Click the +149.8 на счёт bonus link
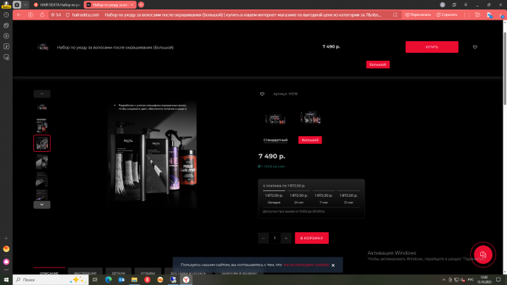This screenshot has width=507, height=285. point(272,166)
